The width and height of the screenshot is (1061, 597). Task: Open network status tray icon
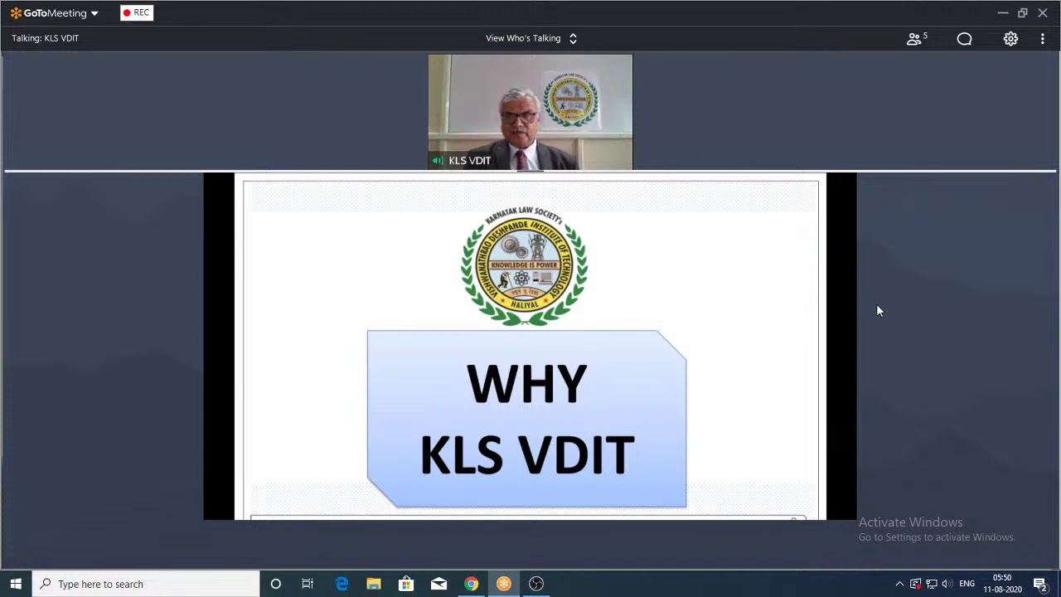point(931,584)
